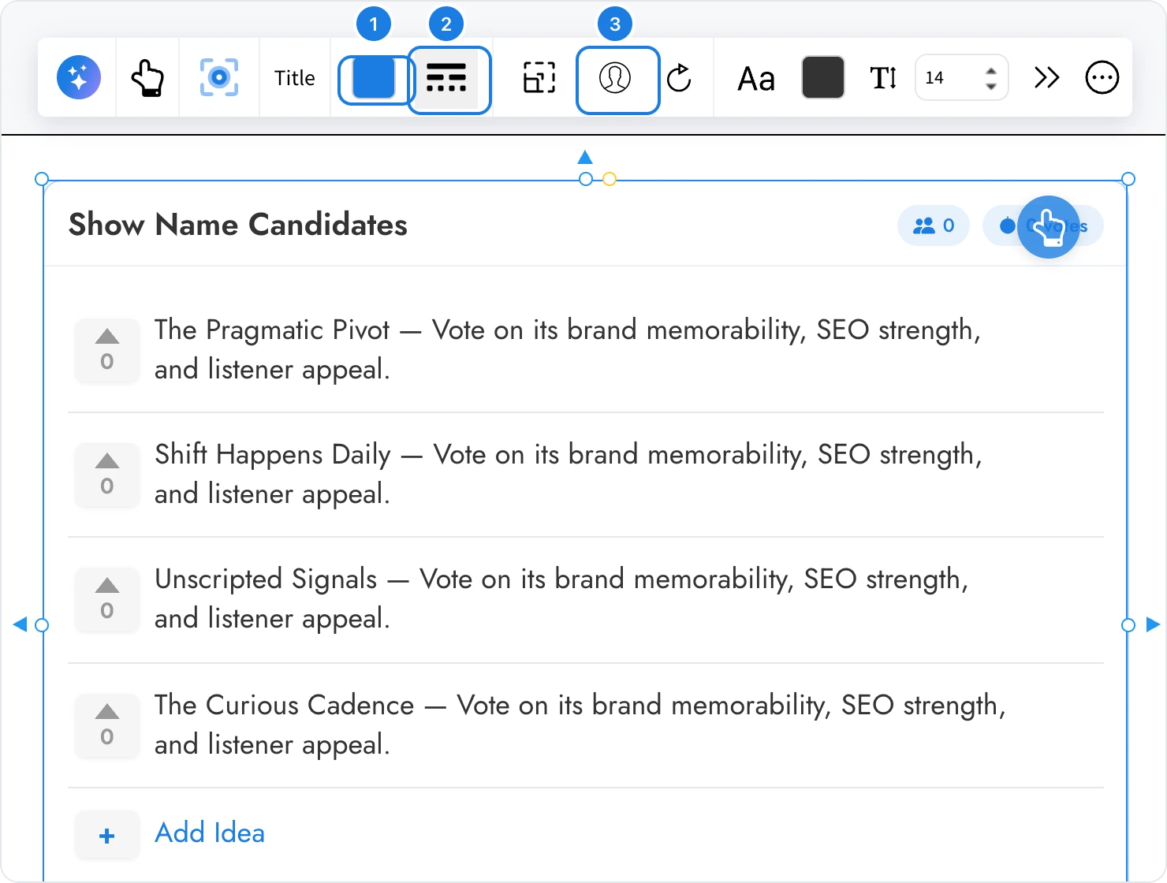Click the blue arrow right of the shape
This screenshot has height=883, width=1167.
coord(1153,624)
